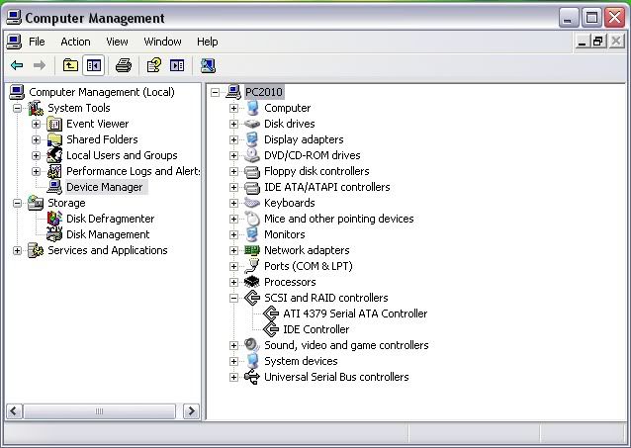
Task: Select the Monitors category label
Action: tap(285, 234)
